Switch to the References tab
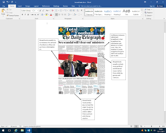This screenshot has width=166, height=133. point(46,6)
